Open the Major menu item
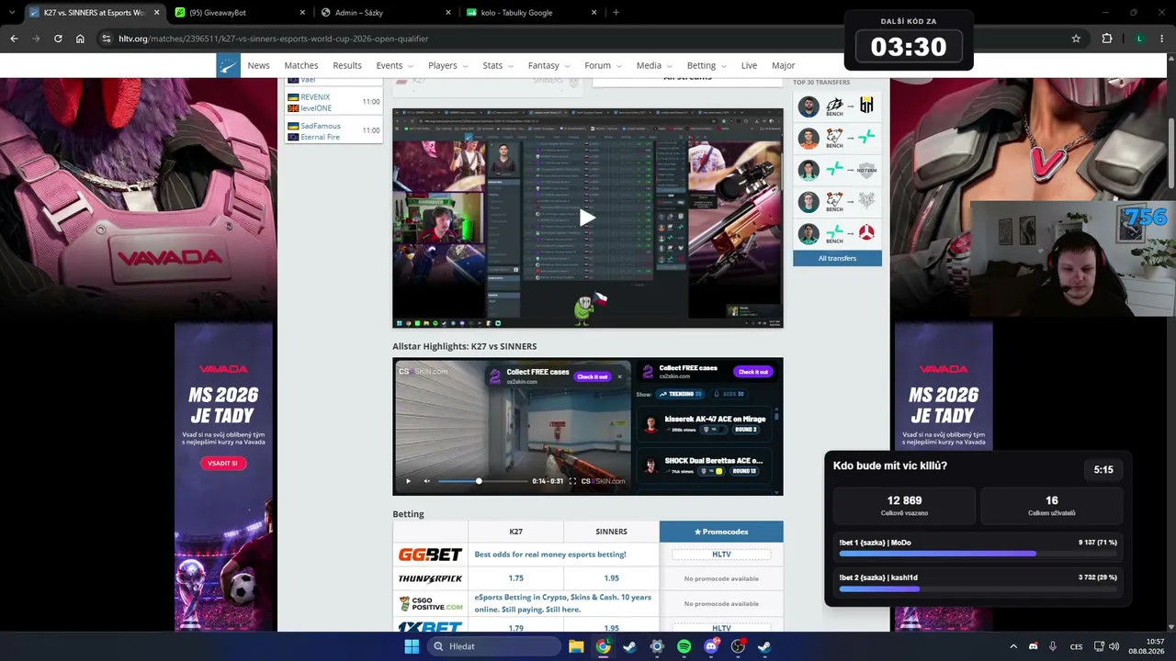The height and width of the screenshot is (661, 1176). click(x=783, y=65)
